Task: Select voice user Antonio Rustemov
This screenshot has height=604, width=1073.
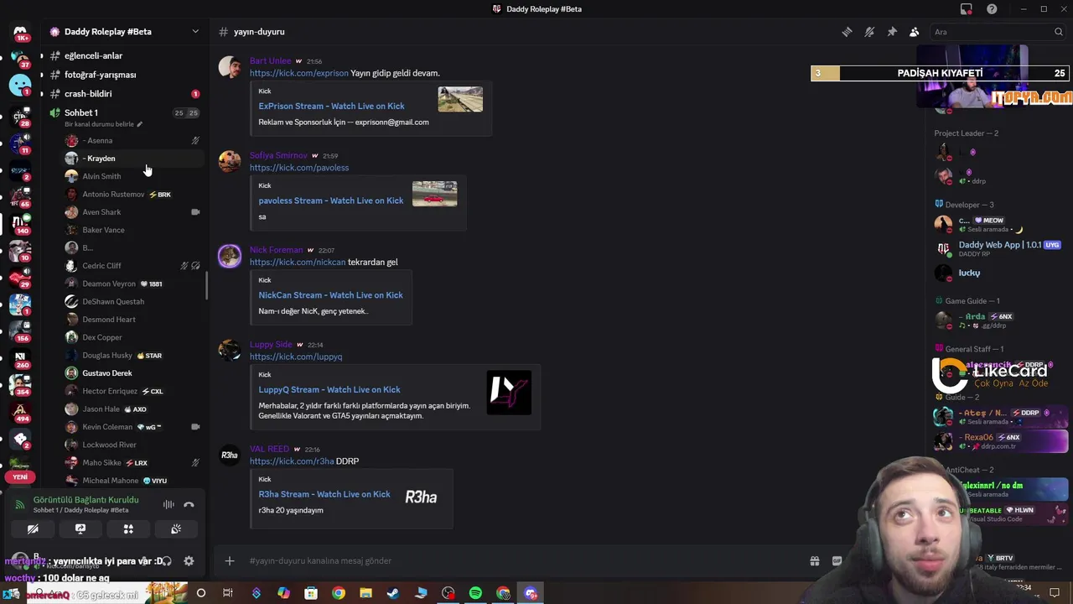Action: [113, 194]
